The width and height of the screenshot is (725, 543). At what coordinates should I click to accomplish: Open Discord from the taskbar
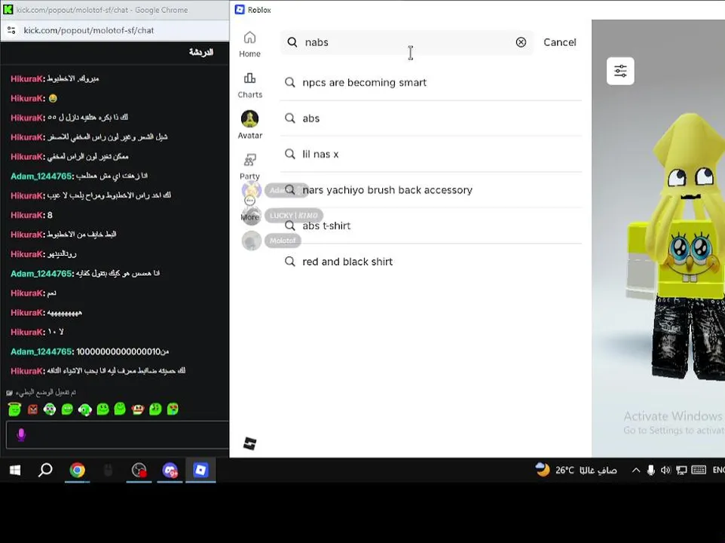pyautogui.click(x=170, y=471)
